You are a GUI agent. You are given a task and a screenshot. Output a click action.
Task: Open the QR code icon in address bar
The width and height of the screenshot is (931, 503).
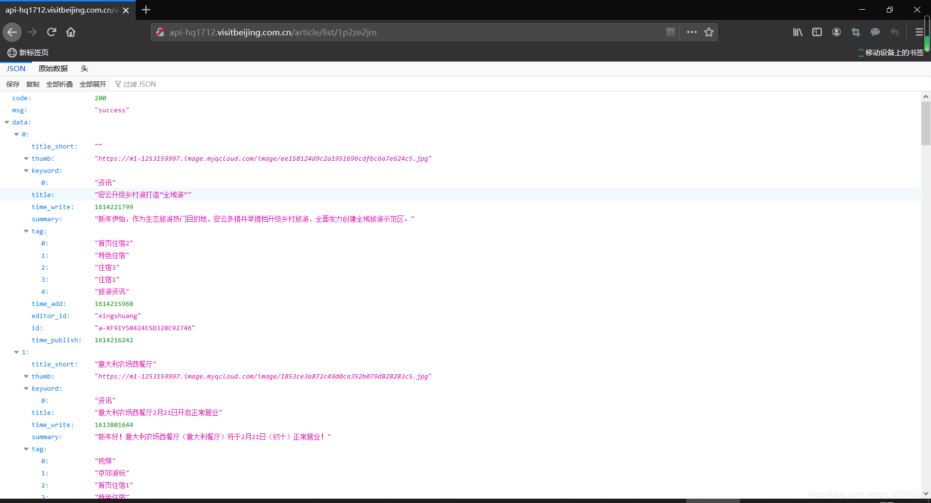point(671,32)
